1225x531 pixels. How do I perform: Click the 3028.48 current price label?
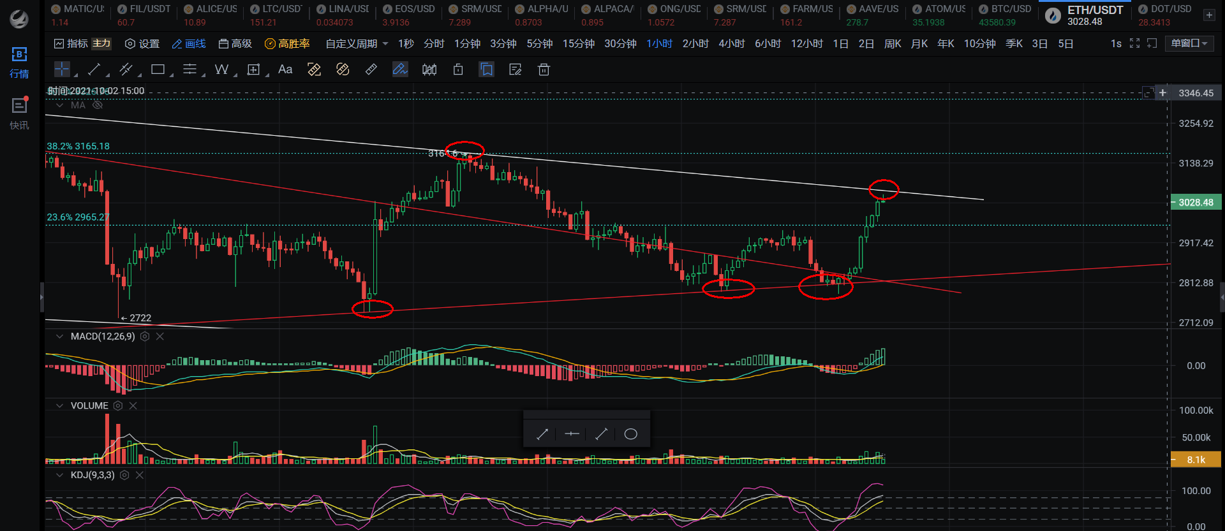point(1195,203)
